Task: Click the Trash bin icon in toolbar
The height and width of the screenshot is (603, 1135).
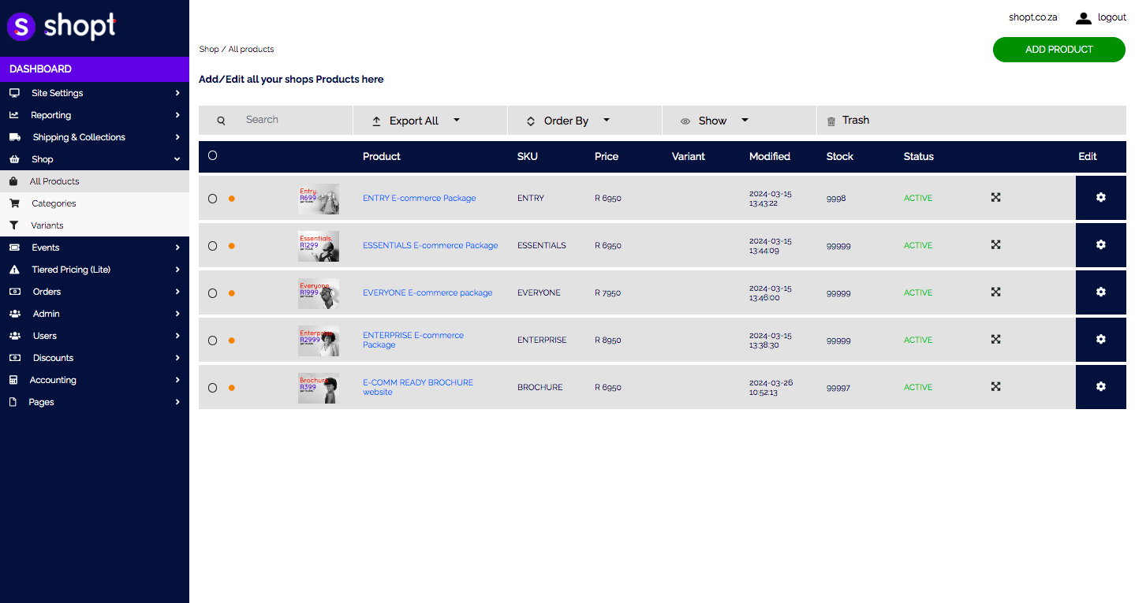Action: click(831, 121)
